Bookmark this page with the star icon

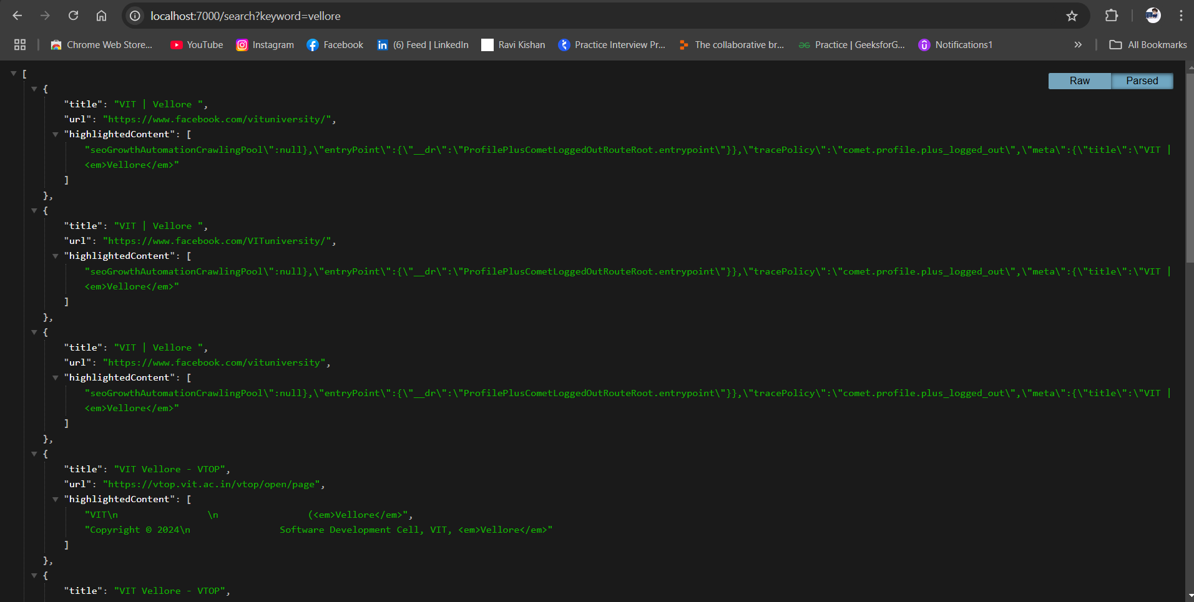[1072, 16]
